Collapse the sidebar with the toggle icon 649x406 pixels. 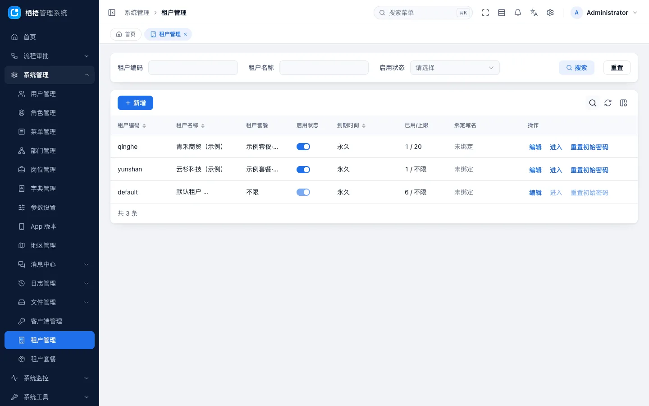click(x=112, y=13)
